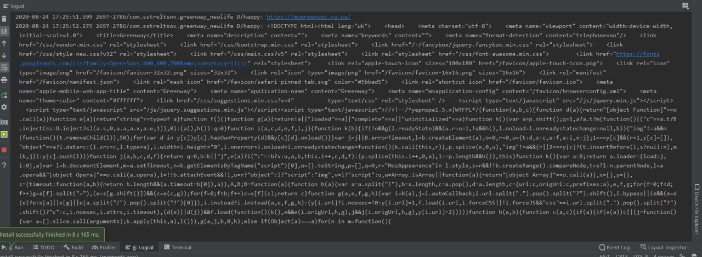Open the Event Log
Image resolution: width=702 pixels, height=257 pixels.
click(614, 248)
